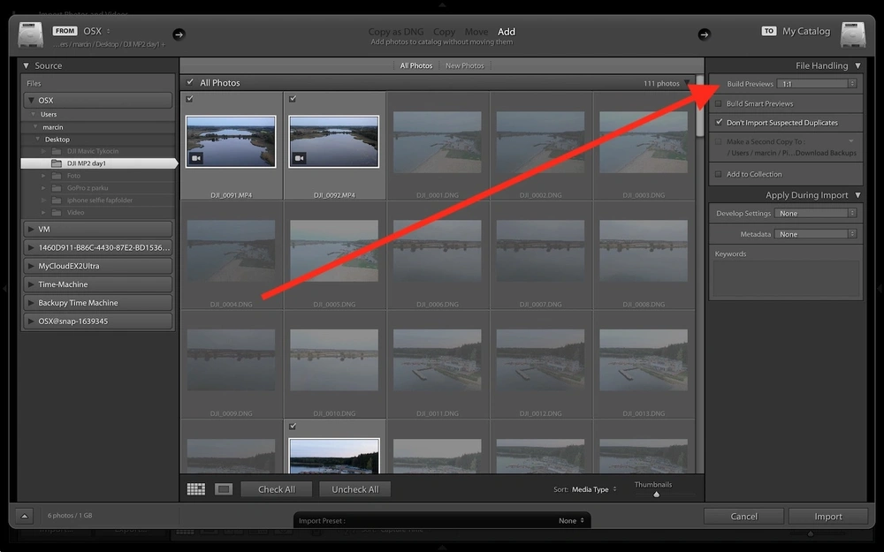The width and height of the screenshot is (884, 552).
Task: Select the Video folder row
Action: pyautogui.click(x=97, y=212)
